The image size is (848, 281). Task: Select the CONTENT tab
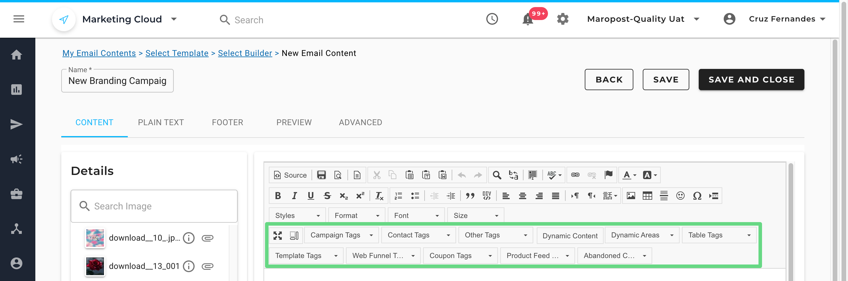[x=95, y=123]
